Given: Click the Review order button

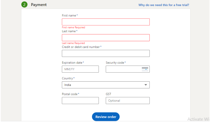Looking at the screenshot, I should pyautogui.click(x=106, y=117).
